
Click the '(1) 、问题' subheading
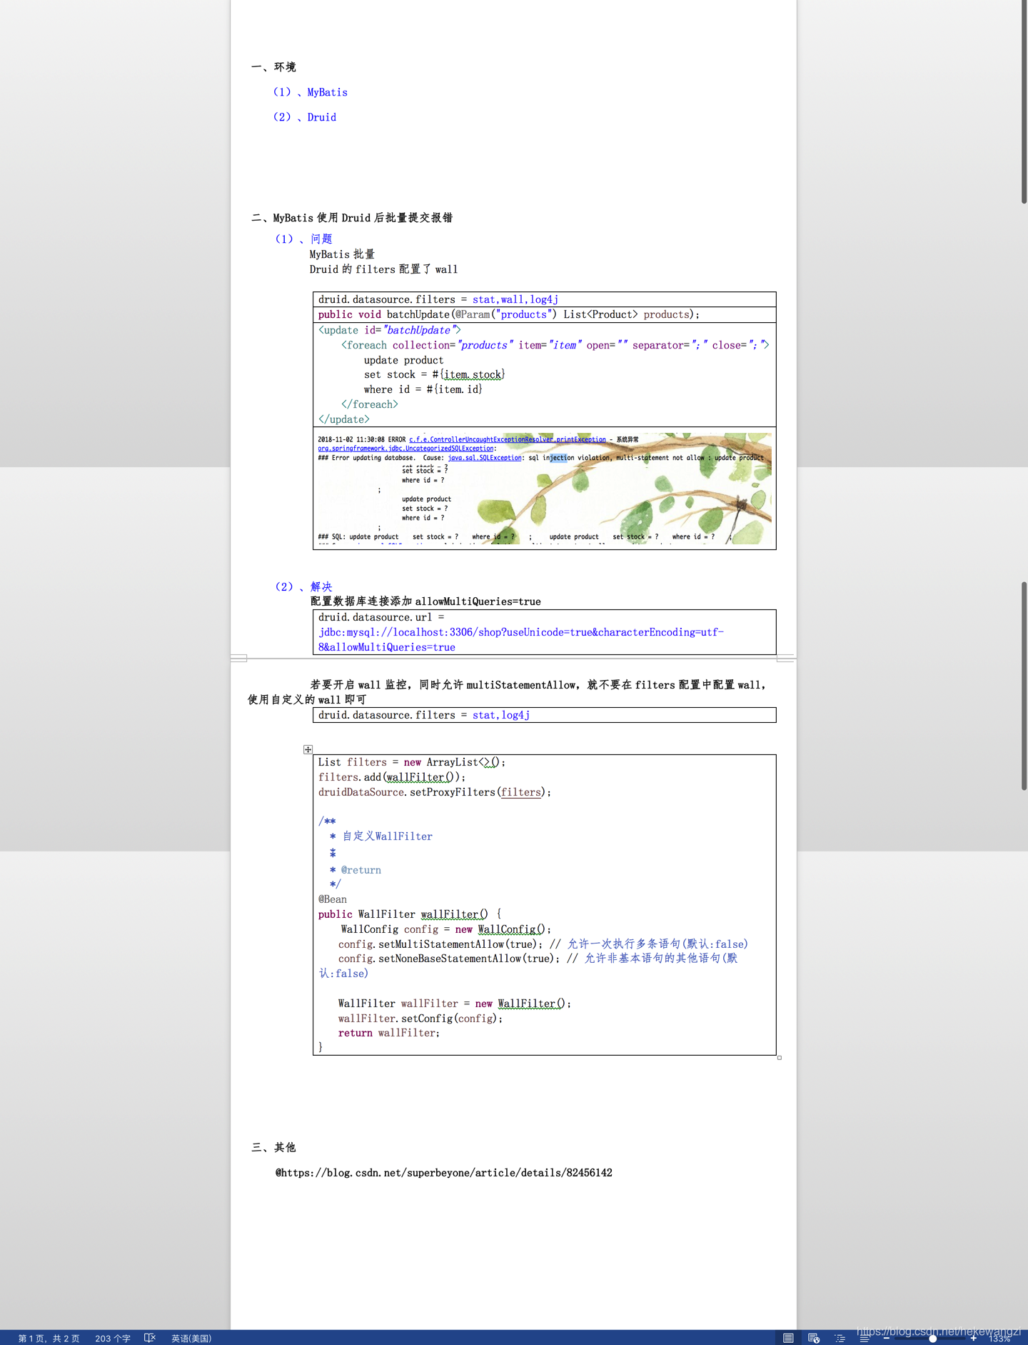pos(304,239)
